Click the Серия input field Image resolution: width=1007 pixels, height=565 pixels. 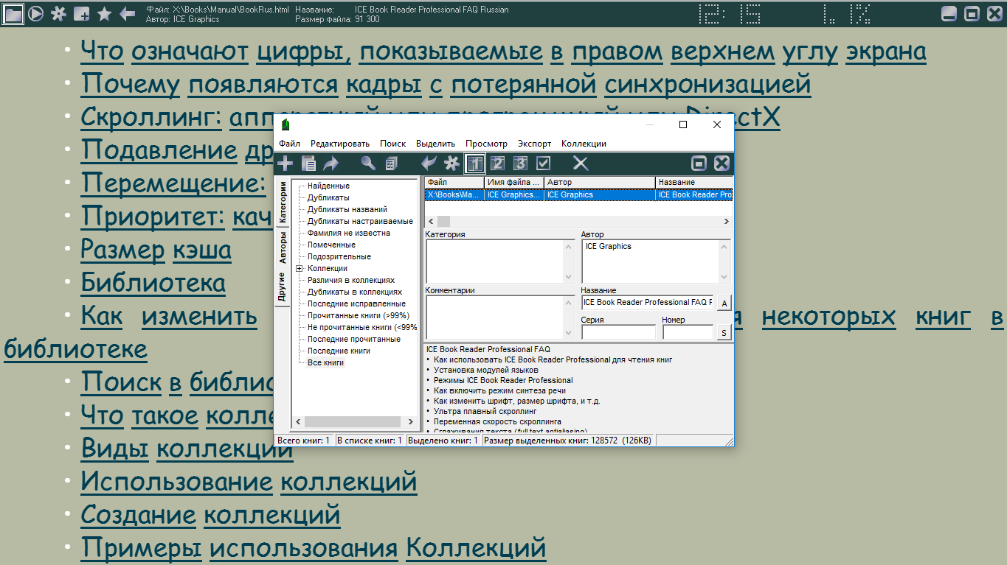(618, 333)
